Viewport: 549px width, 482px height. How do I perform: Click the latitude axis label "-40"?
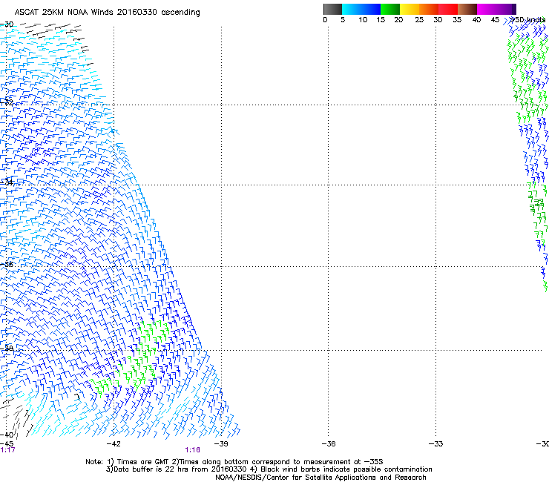click(7, 435)
